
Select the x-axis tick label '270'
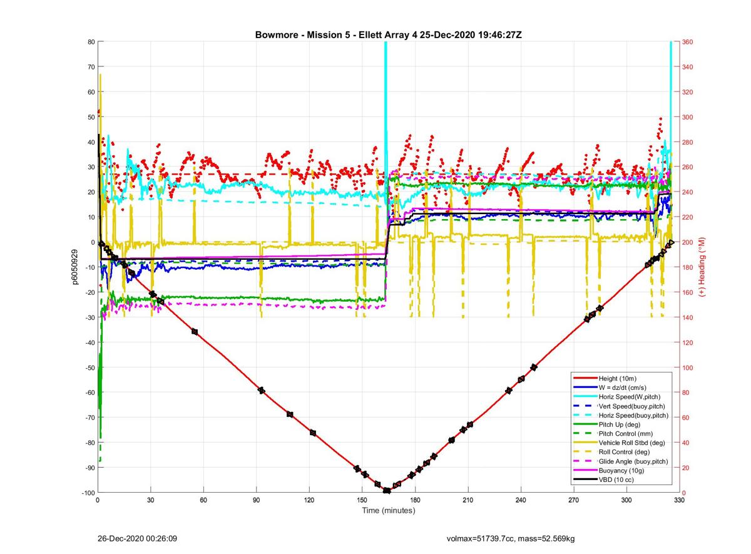tap(573, 501)
